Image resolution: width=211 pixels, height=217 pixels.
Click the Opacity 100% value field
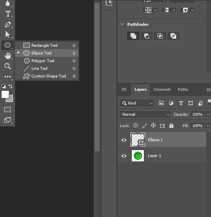(197, 115)
